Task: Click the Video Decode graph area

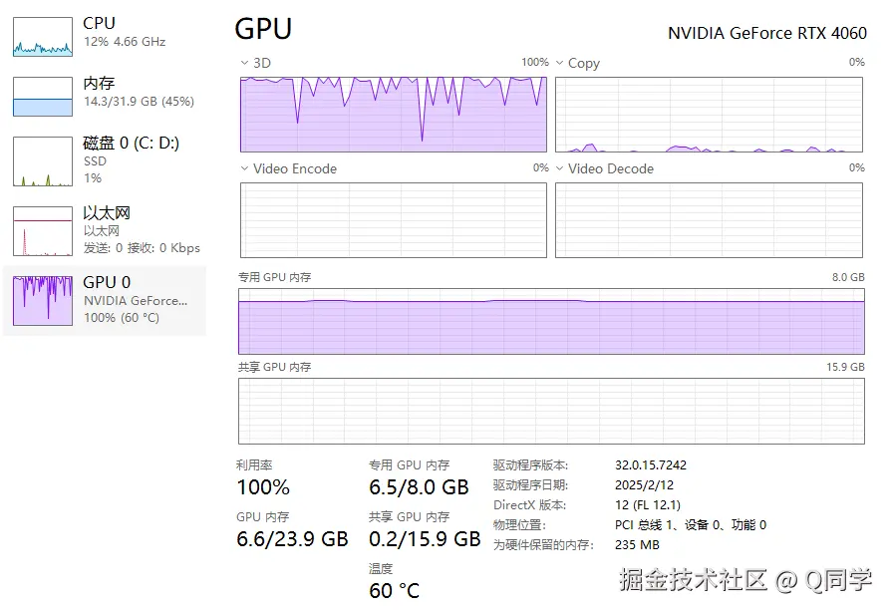Action: tap(709, 220)
